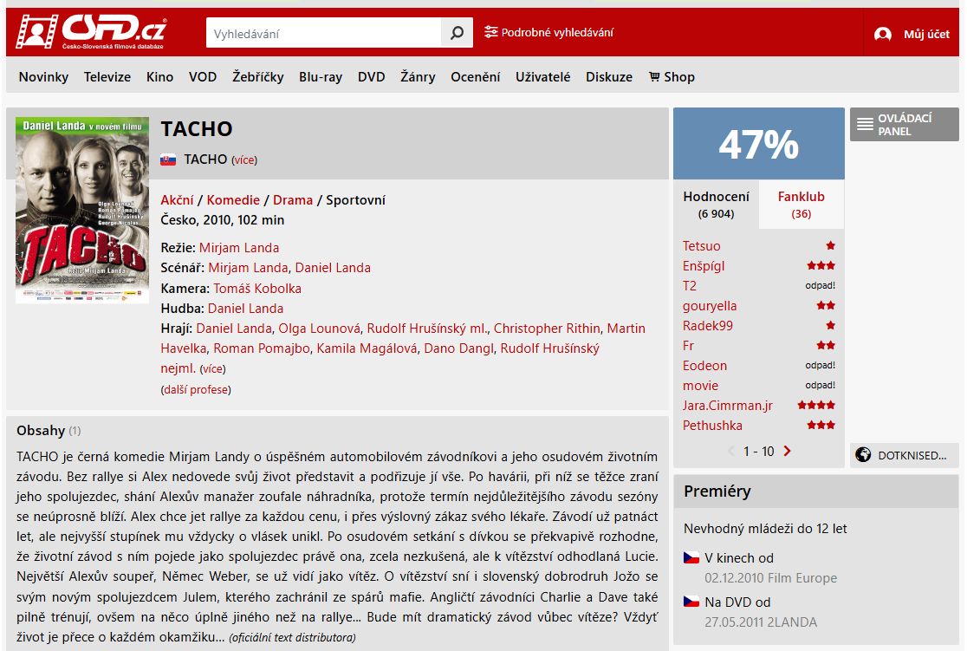Expand full cast with (více) after nejml.
The image size is (967, 651).
coord(213,369)
